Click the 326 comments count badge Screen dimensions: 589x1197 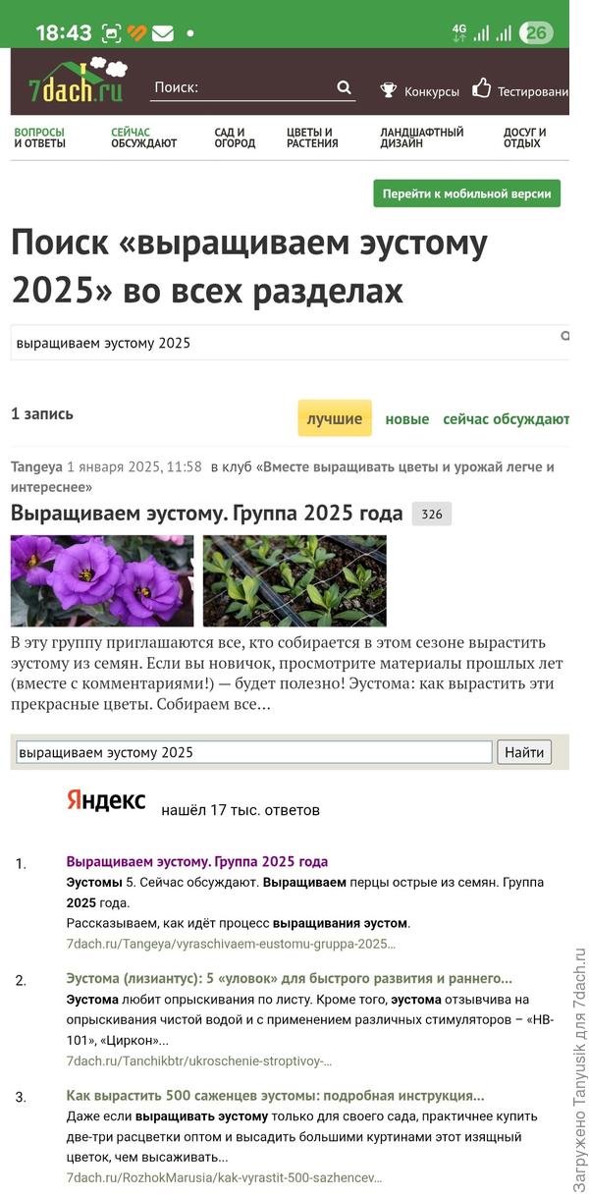pyautogui.click(x=431, y=514)
